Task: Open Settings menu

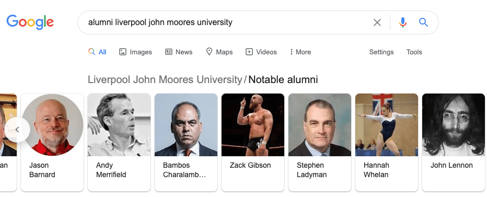Action: [x=381, y=52]
